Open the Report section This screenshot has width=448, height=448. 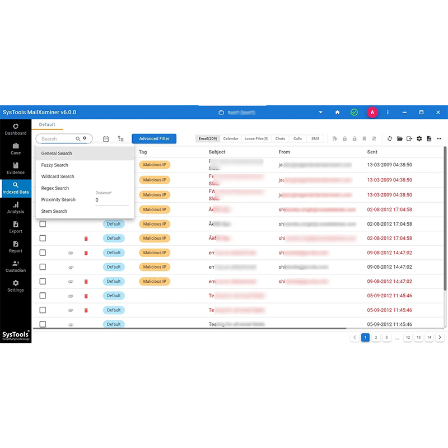pos(16,247)
